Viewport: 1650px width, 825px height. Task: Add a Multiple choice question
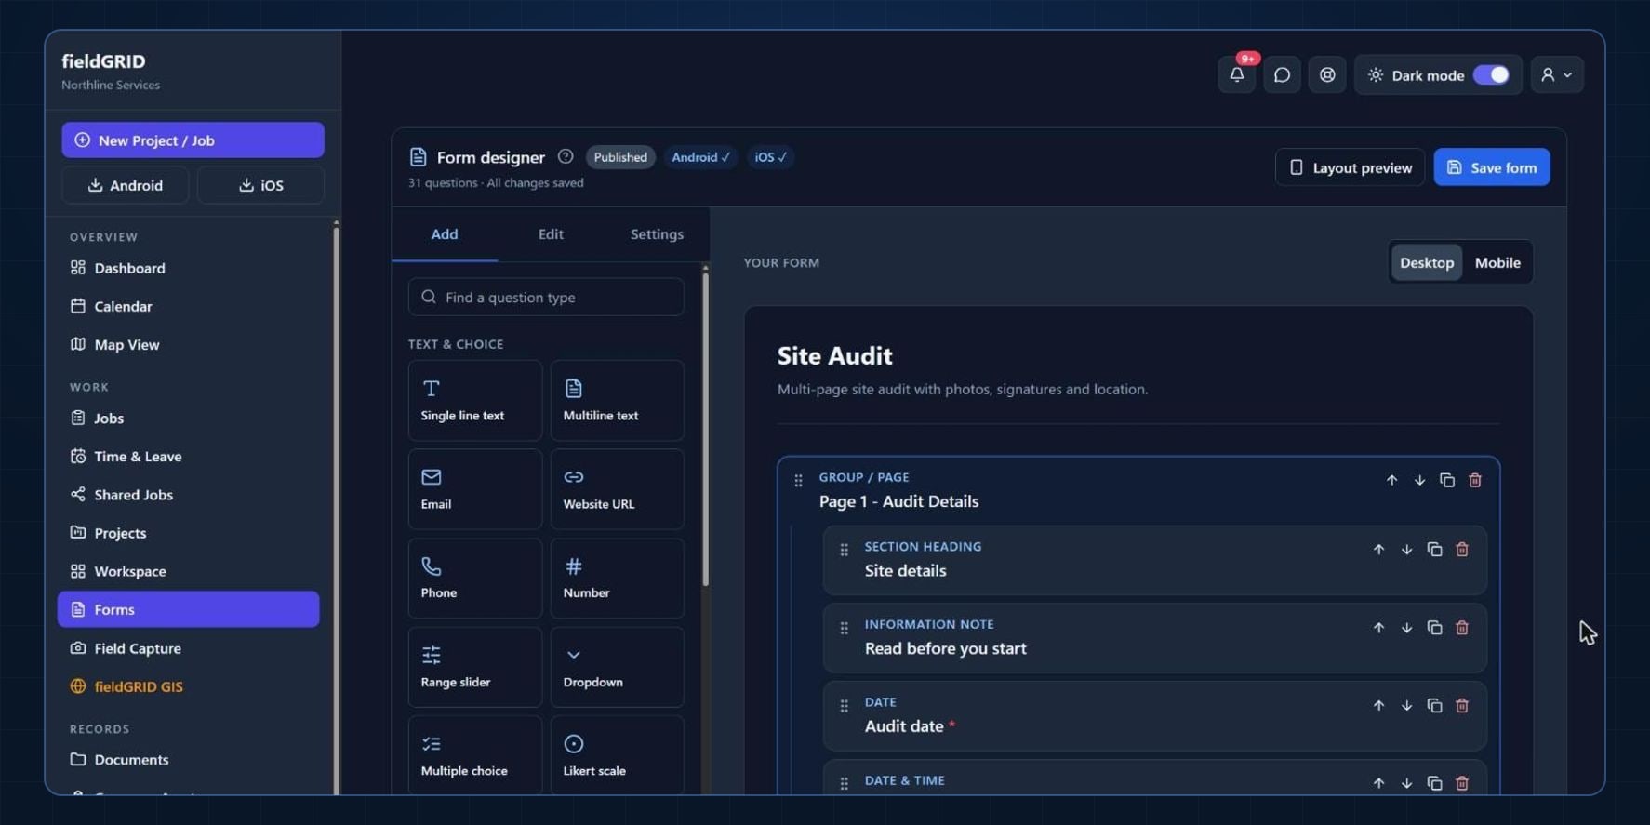pos(474,755)
